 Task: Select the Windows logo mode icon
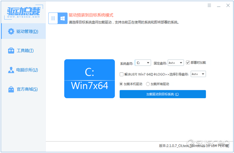click(63, 18)
